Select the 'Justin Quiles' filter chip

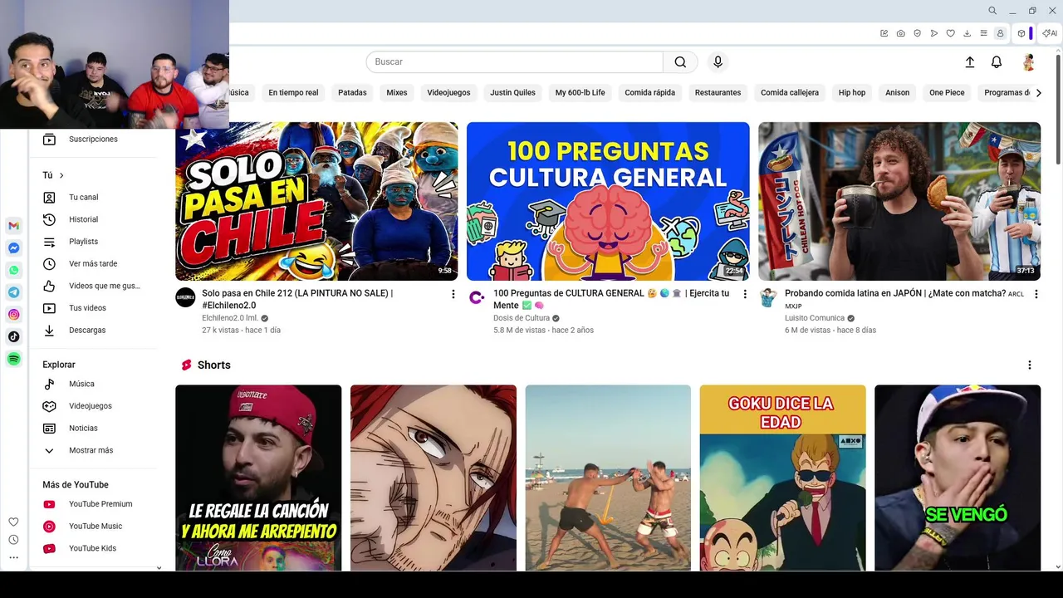point(512,92)
